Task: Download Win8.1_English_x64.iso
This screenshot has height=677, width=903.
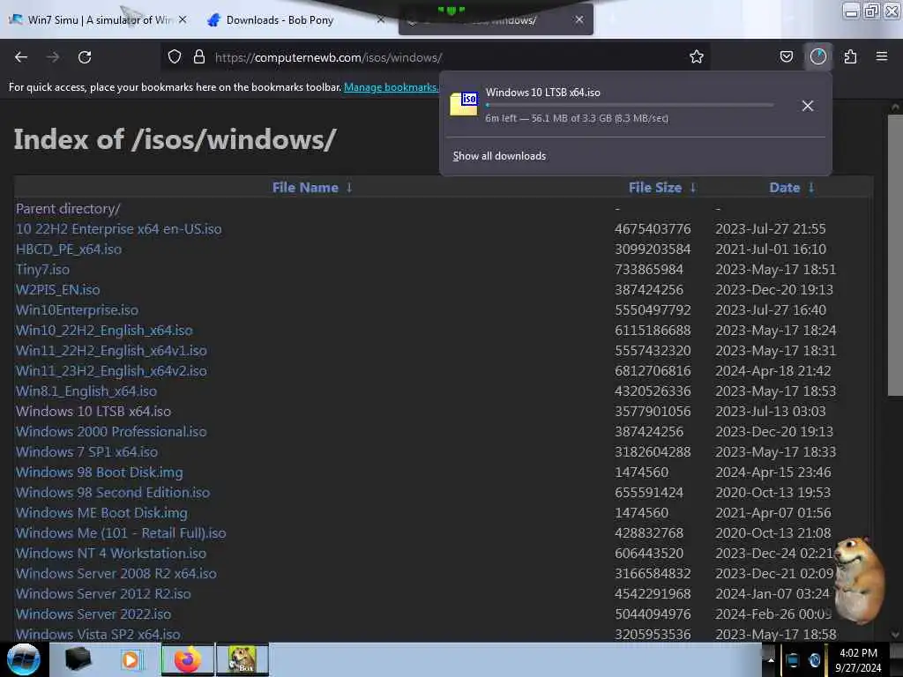Action: [x=86, y=391]
